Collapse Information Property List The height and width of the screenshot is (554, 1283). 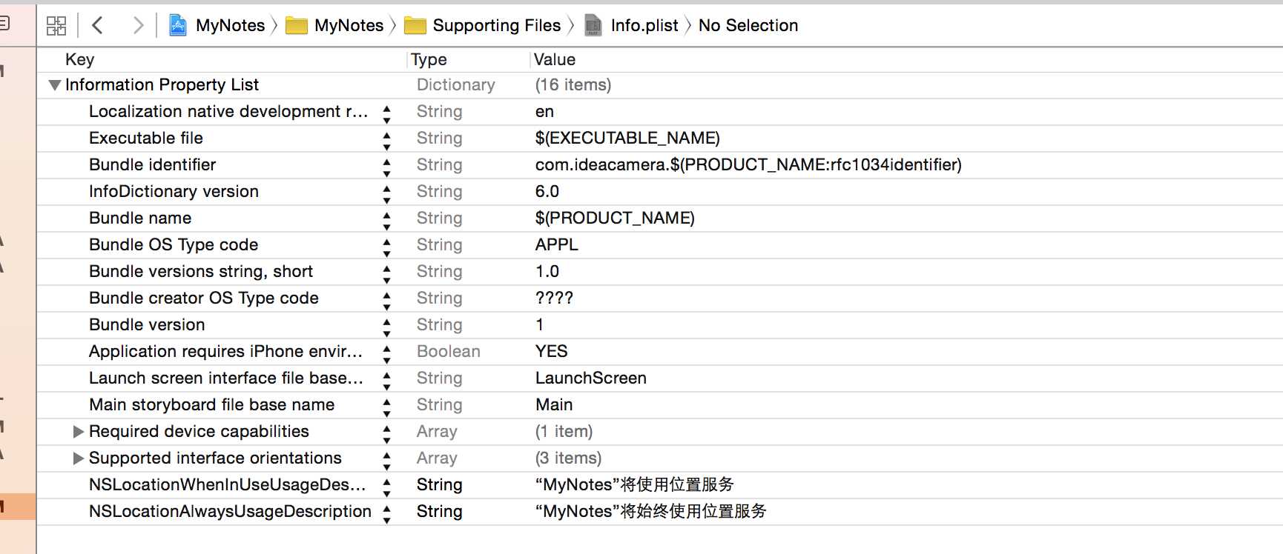tap(54, 85)
